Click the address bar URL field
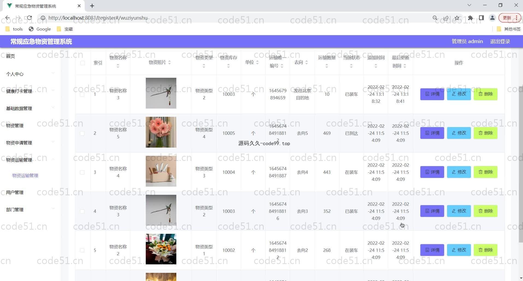The width and height of the screenshot is (523, 281). coord(235,18)
